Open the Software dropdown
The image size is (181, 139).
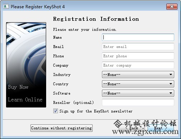[138, 93]
